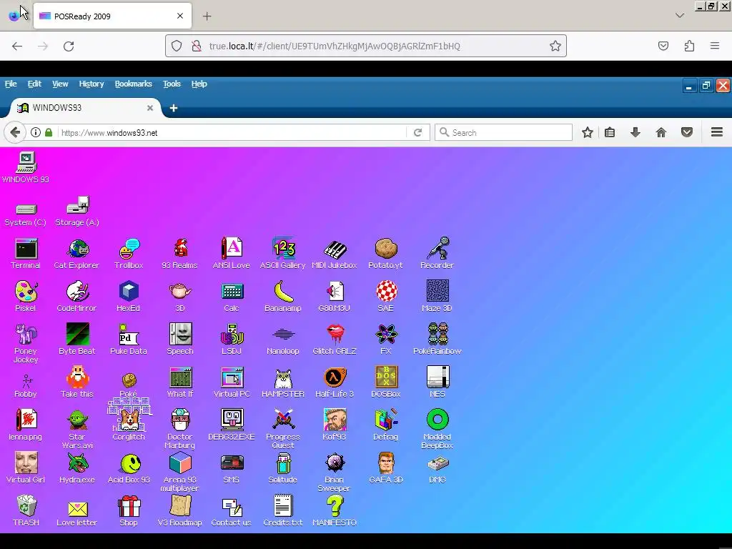Open the WINDOWS 93 computer icon
Image resolution: width=732 pixels, height=549 pixels.
[x=26, y=167]
